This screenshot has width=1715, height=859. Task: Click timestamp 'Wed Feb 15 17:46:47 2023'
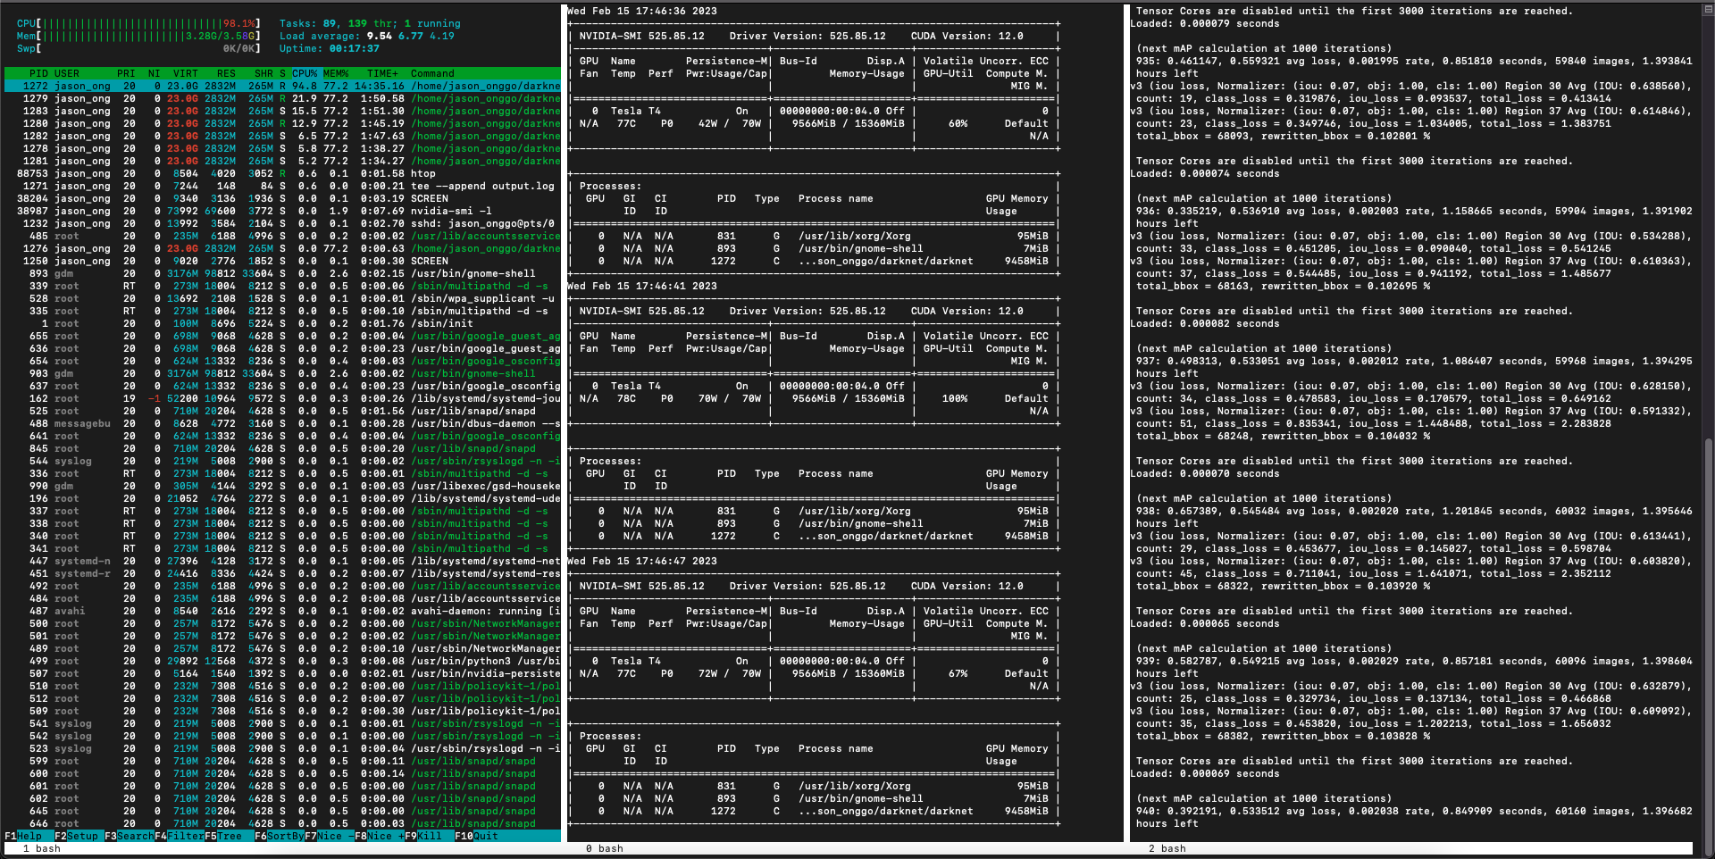642,561
